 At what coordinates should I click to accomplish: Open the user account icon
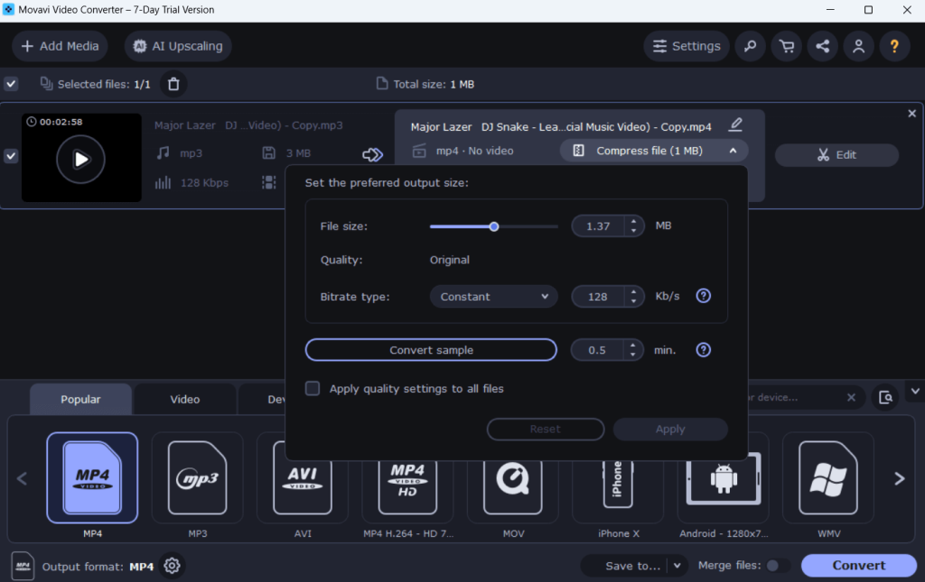click(858, 46)
